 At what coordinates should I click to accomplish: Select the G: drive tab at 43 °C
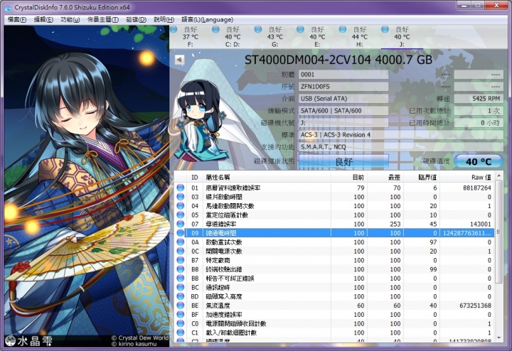click(x=275, y=36)
